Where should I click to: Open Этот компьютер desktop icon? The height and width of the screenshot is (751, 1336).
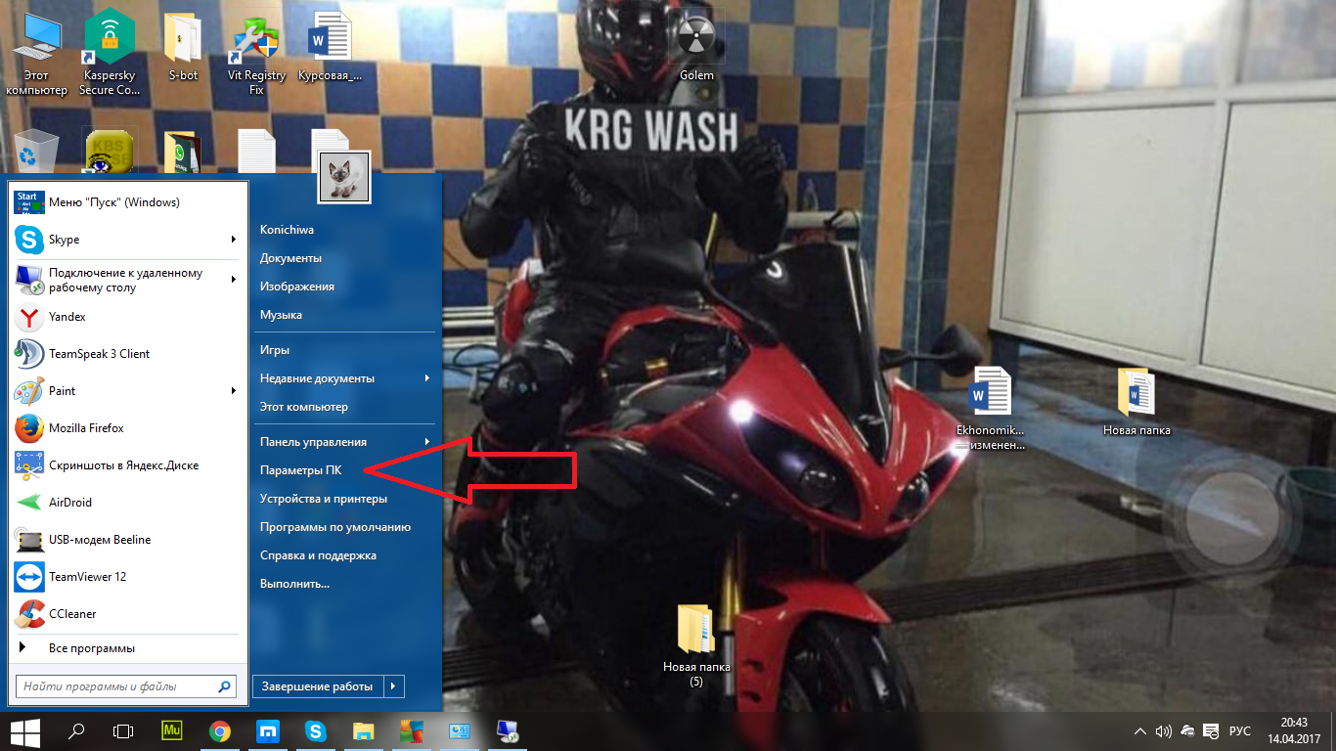point(37,55)
